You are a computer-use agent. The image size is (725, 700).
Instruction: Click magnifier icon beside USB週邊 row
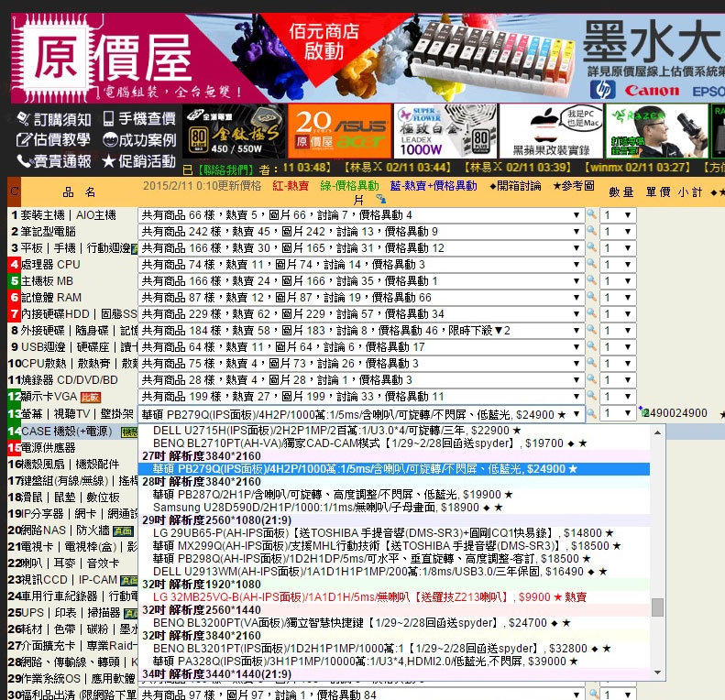point(591,346)
